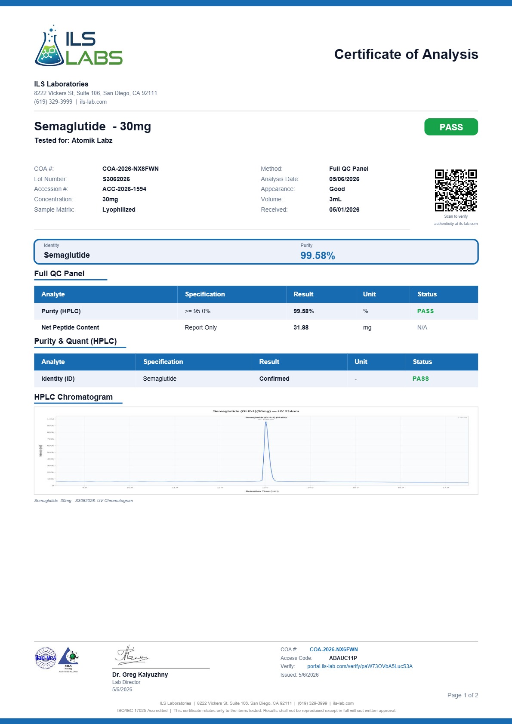Click the HPLC Chromatogram section heading
This screenshot has width=512, height=724.
pos(73,397)
